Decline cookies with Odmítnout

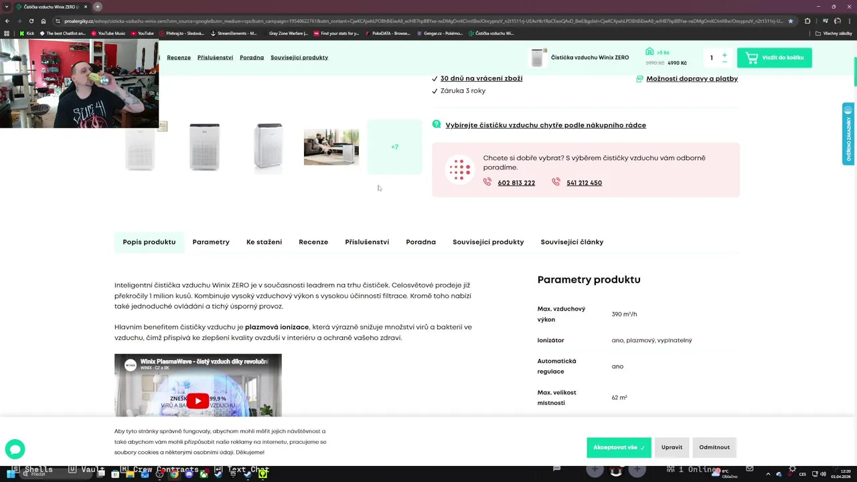[714, 447]
